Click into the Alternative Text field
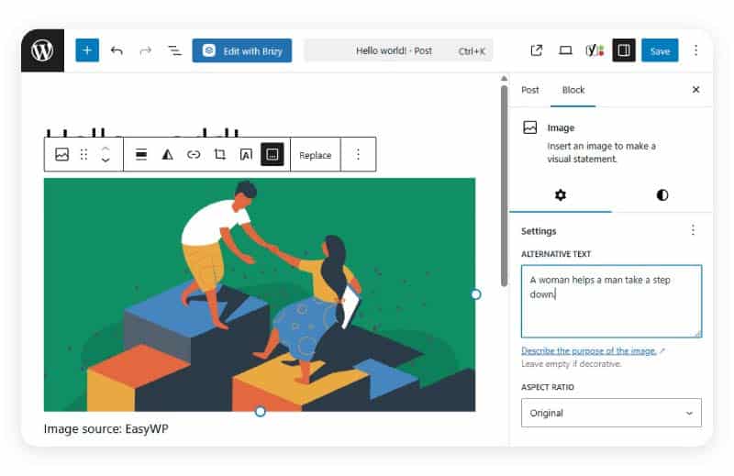Viewport: 734px width, 476px height. pyautogui.click(x=611, y=301)
